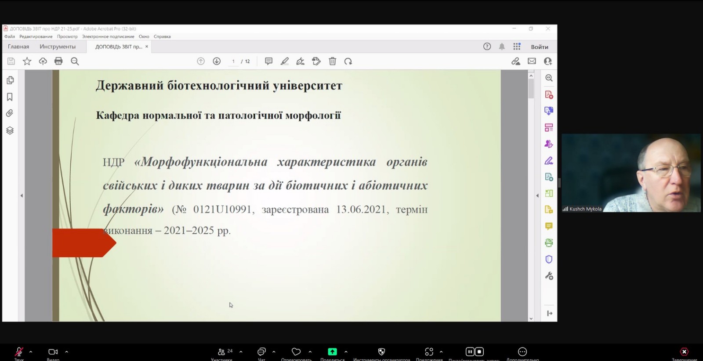The image size is (703, 361).
Task: Add a sticky note comment
Action: coord(268,61)
